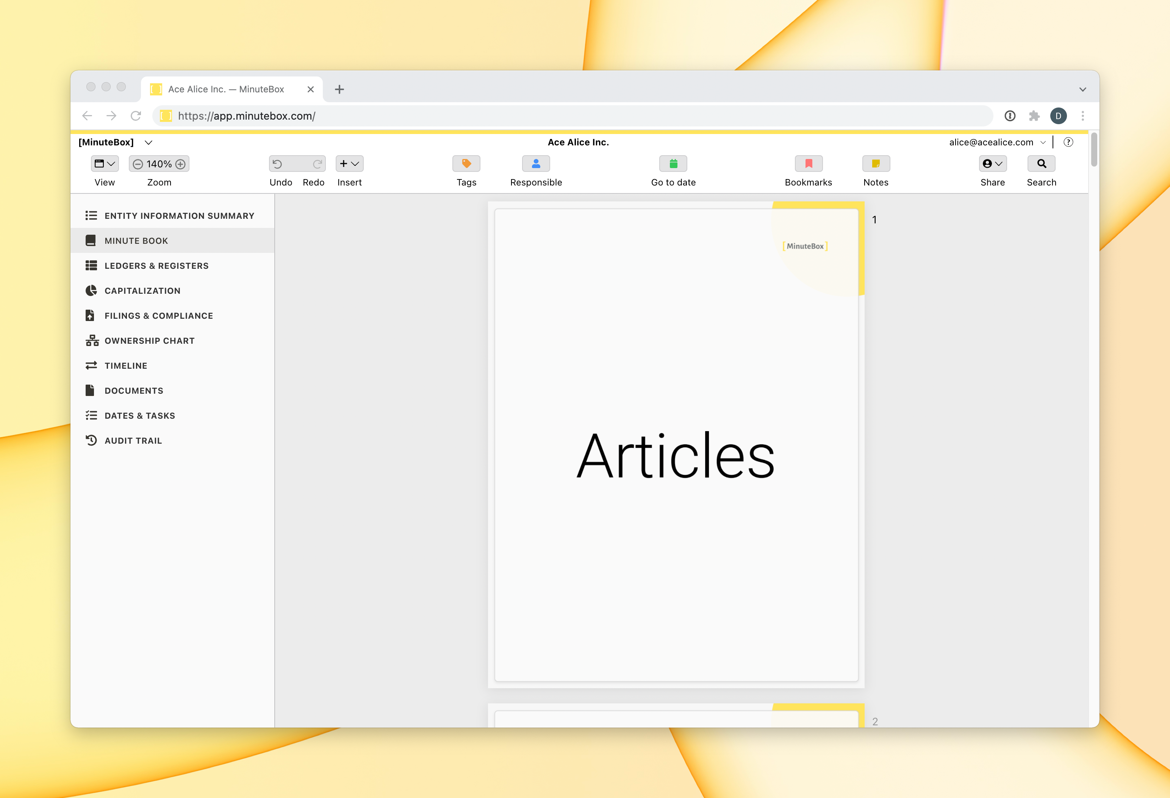
Task: Expand the alice@acealice.com account menu
Action: (x=997, y=142)
